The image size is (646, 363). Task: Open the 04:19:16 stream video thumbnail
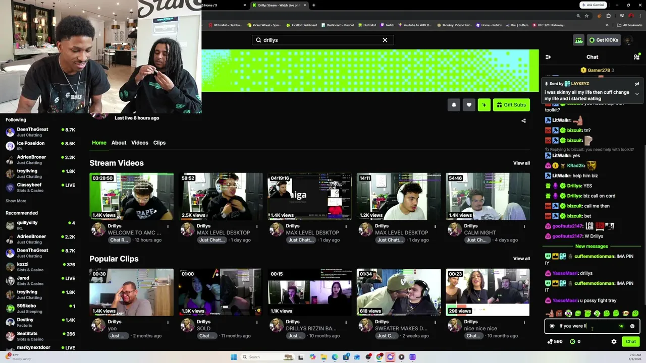[309, 197]
